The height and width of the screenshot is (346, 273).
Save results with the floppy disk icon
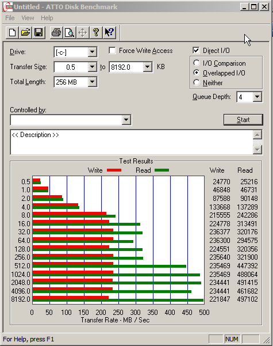39,33
